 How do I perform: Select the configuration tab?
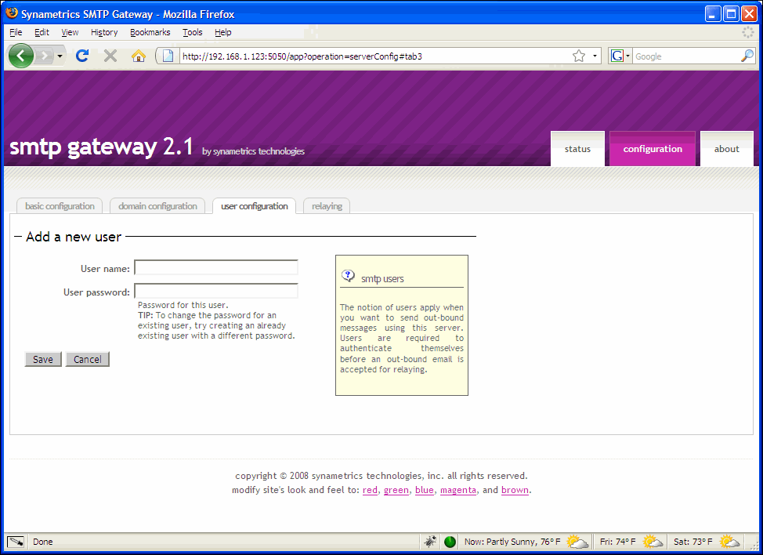click(x=653, y=149)
